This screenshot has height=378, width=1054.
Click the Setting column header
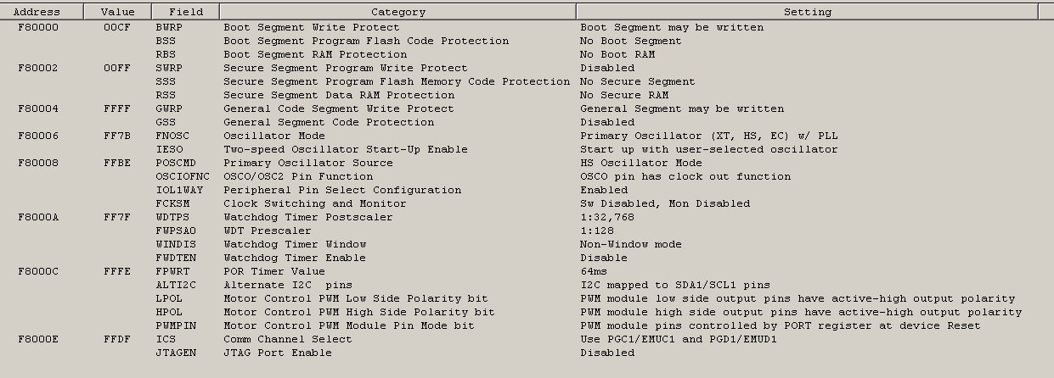pos(807,12)
